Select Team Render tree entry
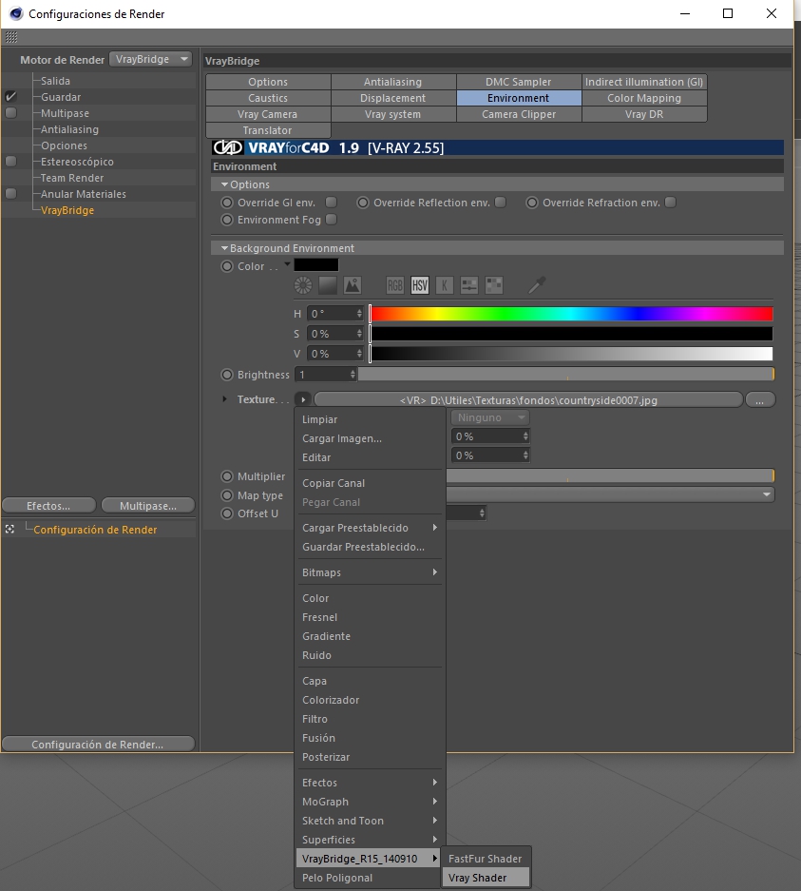This screenshot has width=801, height=891. coord(72,178)
